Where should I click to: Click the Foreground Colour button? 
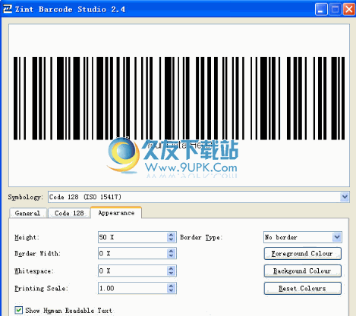pyautogui.click(x=303, y=253)
